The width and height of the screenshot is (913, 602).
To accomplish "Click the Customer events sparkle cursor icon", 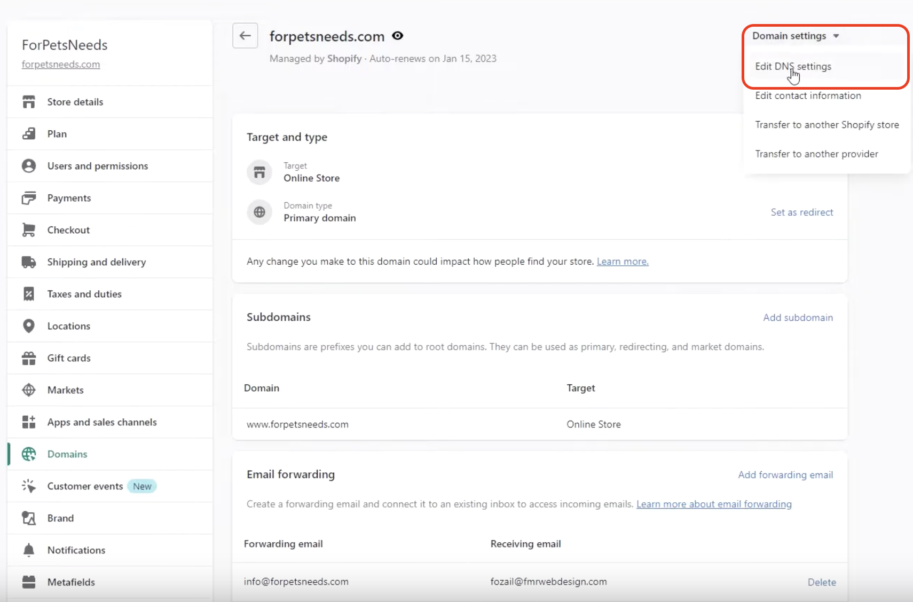I will click(x=29, y=486).
